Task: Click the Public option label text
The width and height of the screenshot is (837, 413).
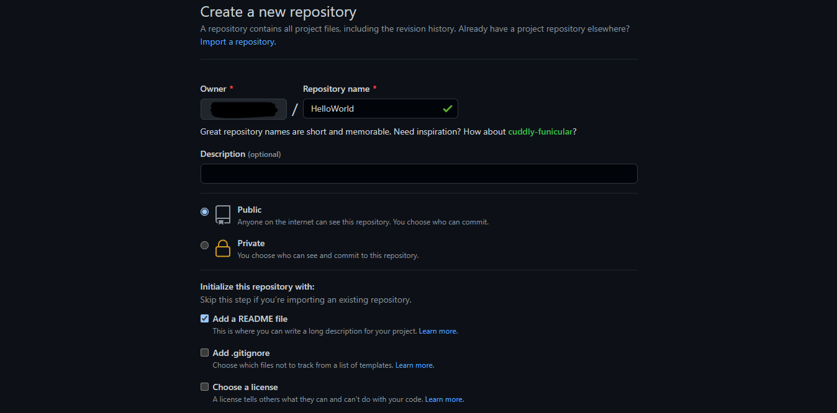Action: click(x=250, y=210)
